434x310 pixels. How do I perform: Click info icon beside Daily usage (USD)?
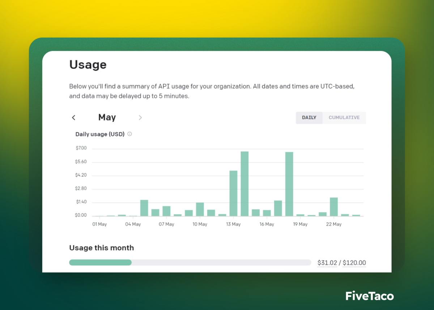coord(130,134)
